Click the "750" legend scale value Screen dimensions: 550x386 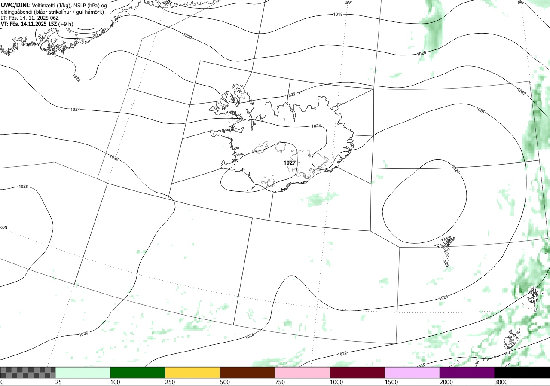coord(280,382)
